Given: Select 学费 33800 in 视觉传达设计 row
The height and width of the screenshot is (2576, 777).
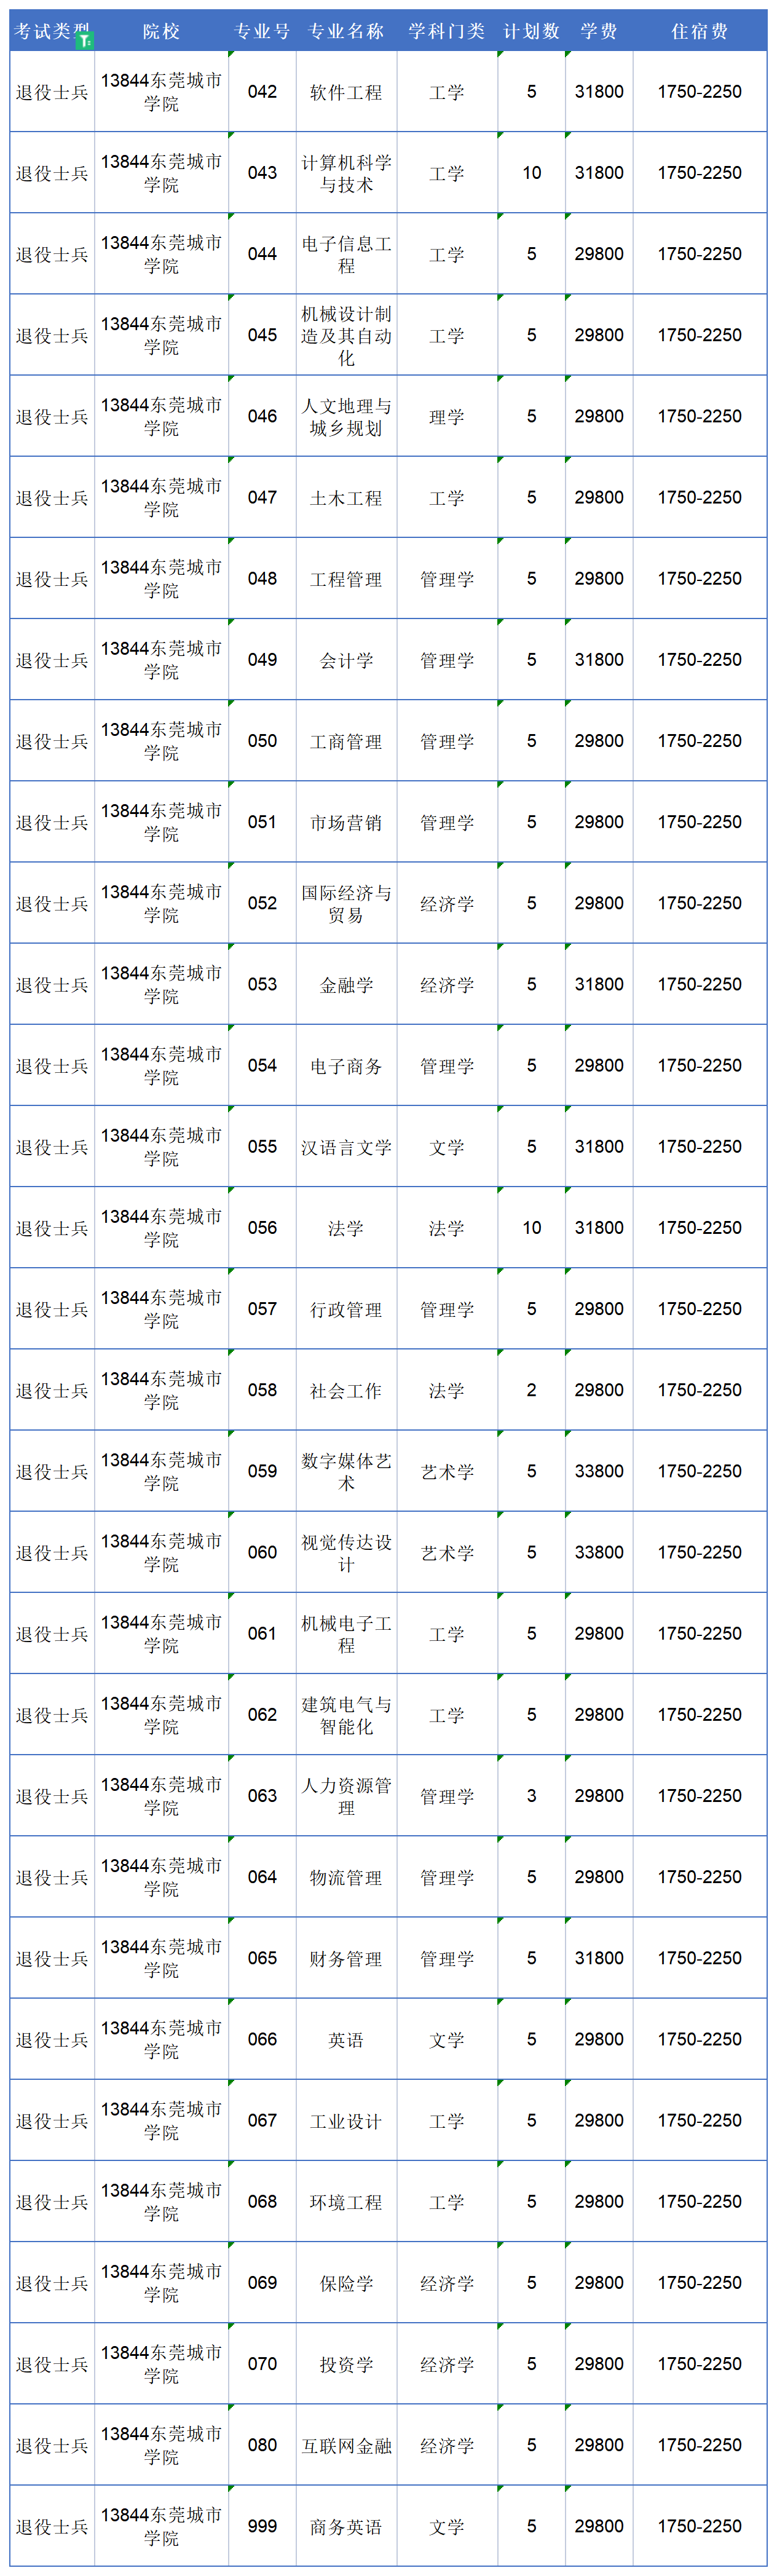Looking at the screenshot, I should tap(599, 1552).
